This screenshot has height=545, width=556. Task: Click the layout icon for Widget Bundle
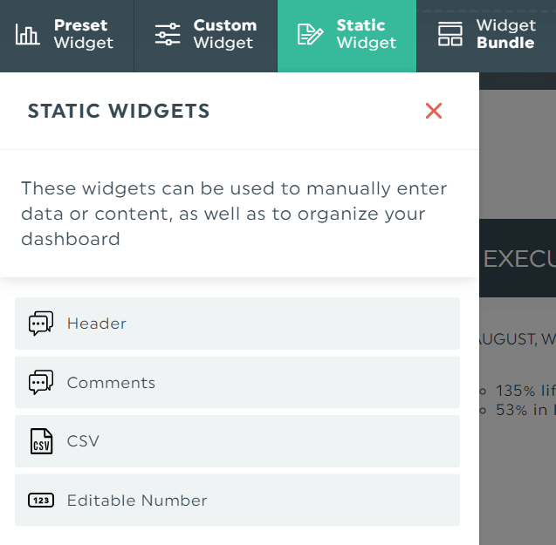(x=450, y=34)
